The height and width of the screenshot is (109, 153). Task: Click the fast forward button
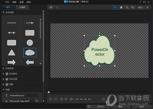[x=72, y=99]
